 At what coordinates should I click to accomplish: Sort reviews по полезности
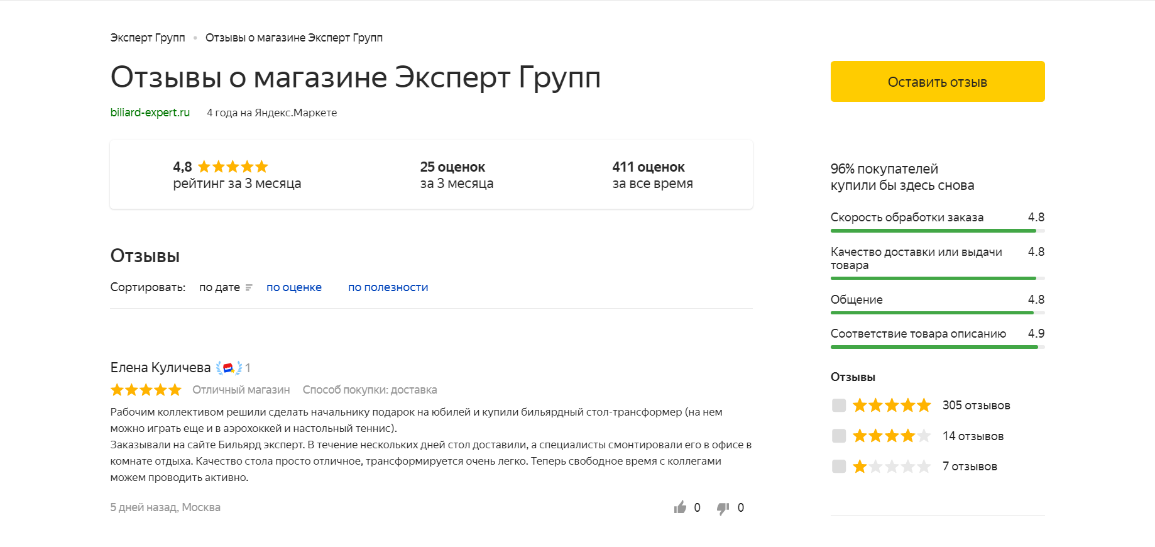coord(388,287)
